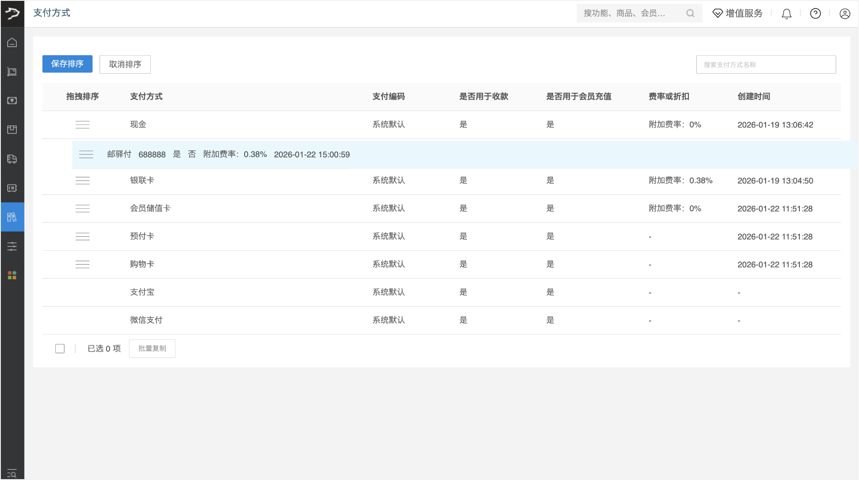Open 增值服务 in the top bar
The image size is (859, 480).
click(738, 13)
